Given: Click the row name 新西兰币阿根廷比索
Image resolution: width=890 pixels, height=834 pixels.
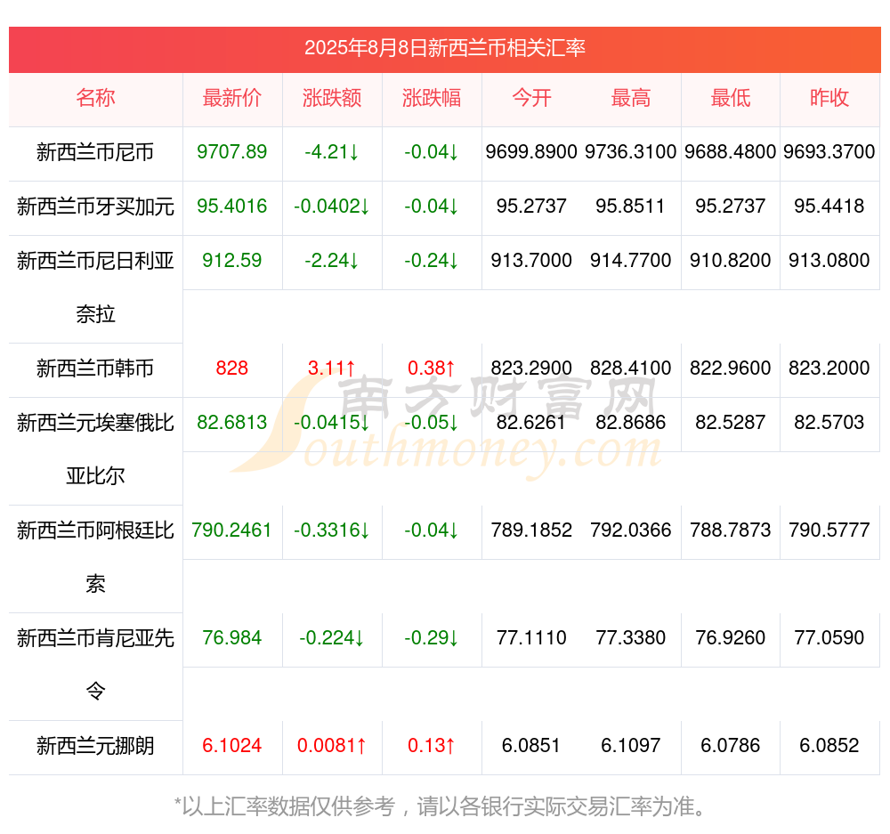Looking at the screenshot, I should point(95,557).
